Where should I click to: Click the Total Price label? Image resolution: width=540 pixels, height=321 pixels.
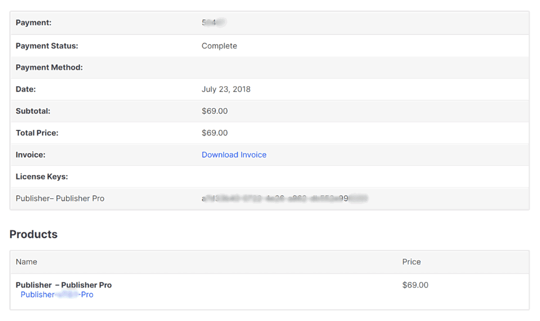pos(37,132)
